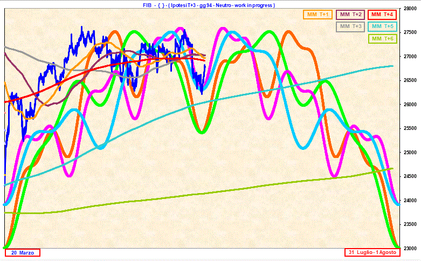This screenshot has width=421, height=261.
Task: Click the 23500 axis value
Action: (x=410, y=224)
